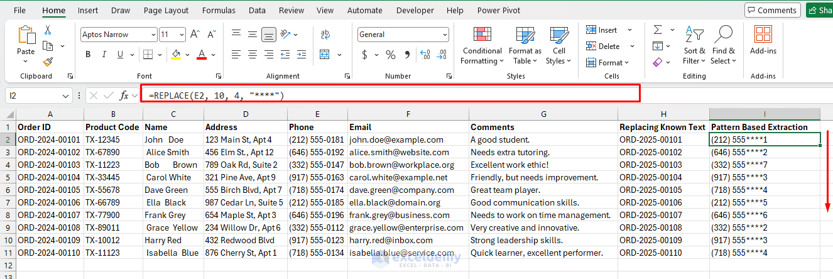Viewport: 833px width, 279px height.
Task: Open the Add-ins button
Action: [763, 40]
